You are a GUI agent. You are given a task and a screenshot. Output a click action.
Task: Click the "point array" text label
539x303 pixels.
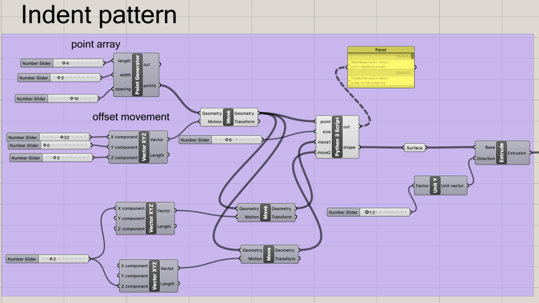pyautogui.click(x=96, y=44)
